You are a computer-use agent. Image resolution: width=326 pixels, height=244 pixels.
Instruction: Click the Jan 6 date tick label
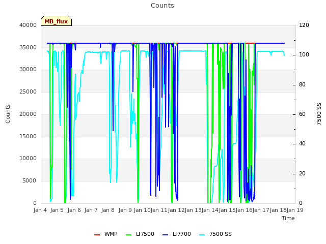point(74,210)
